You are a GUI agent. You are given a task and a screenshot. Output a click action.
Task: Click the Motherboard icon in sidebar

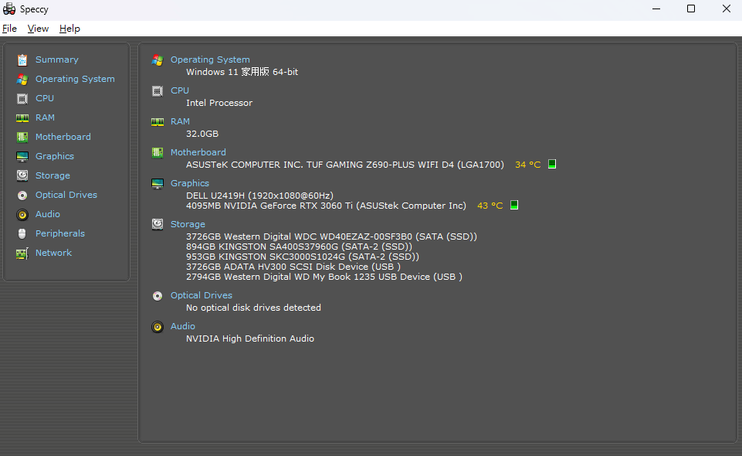coord(22,138)
